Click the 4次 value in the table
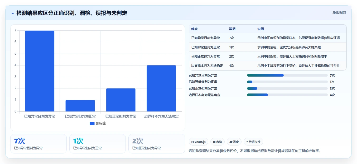357x164 pixels. [231, 66]
